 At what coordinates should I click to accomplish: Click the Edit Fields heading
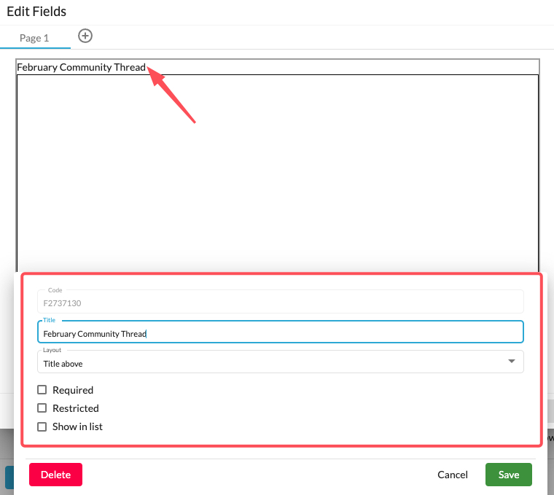36,12
